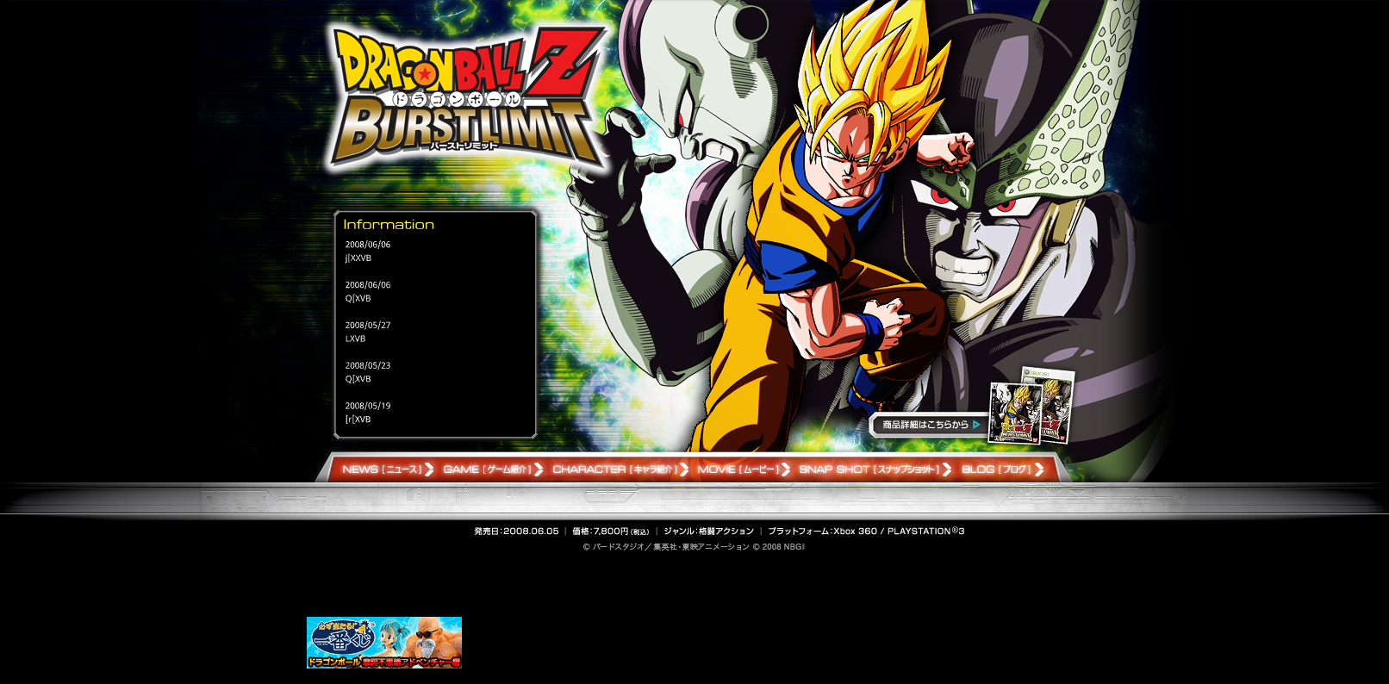Click the Xbox 360 / PLAYSTATION 3 platform text
The image size is (1389, 684).
click(866, 532)
